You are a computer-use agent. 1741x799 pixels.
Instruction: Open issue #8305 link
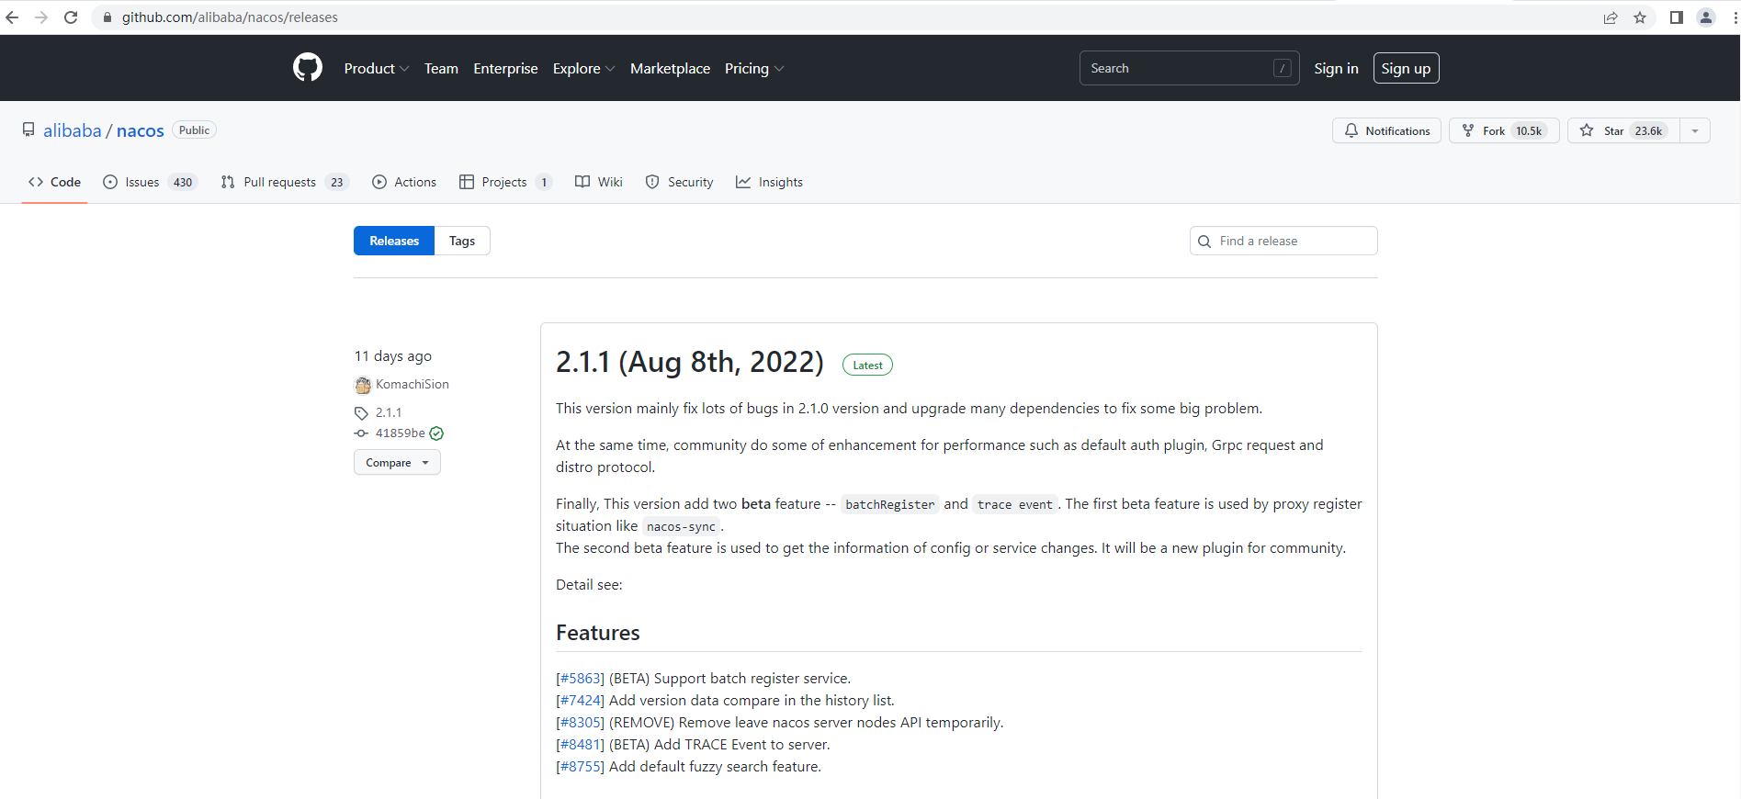coord(582,723)
